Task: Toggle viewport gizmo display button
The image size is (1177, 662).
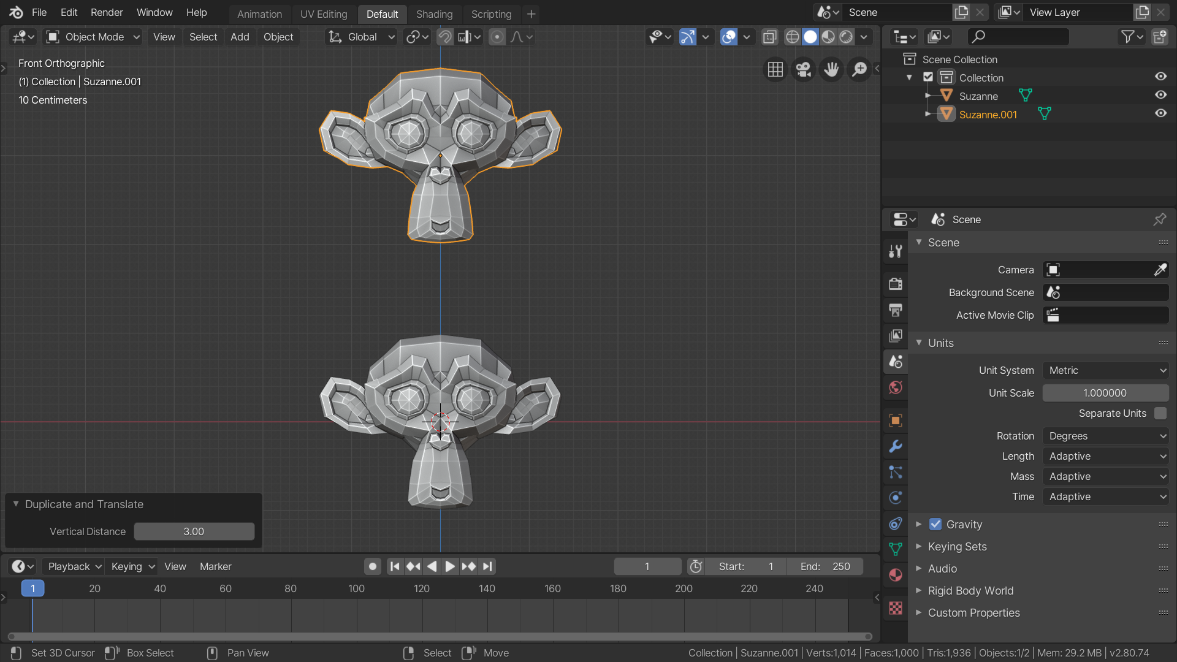Action: (688, 37)
